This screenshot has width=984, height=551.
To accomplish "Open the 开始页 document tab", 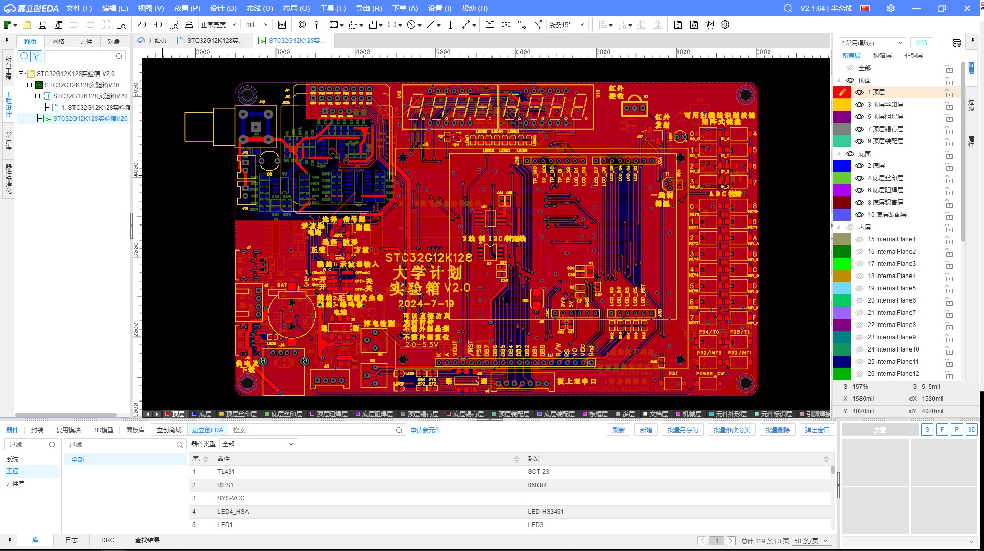I will [x=152, y=40].
